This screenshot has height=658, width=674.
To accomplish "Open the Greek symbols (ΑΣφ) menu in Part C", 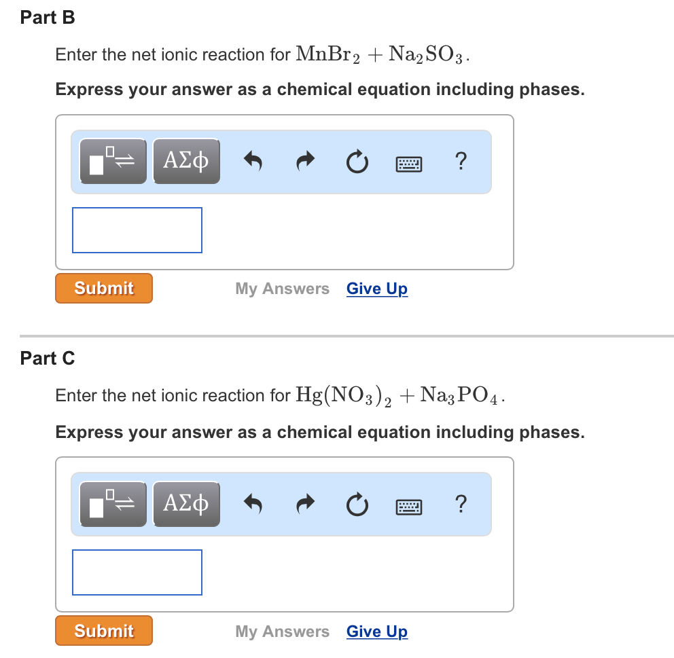I will click(186, 504).
